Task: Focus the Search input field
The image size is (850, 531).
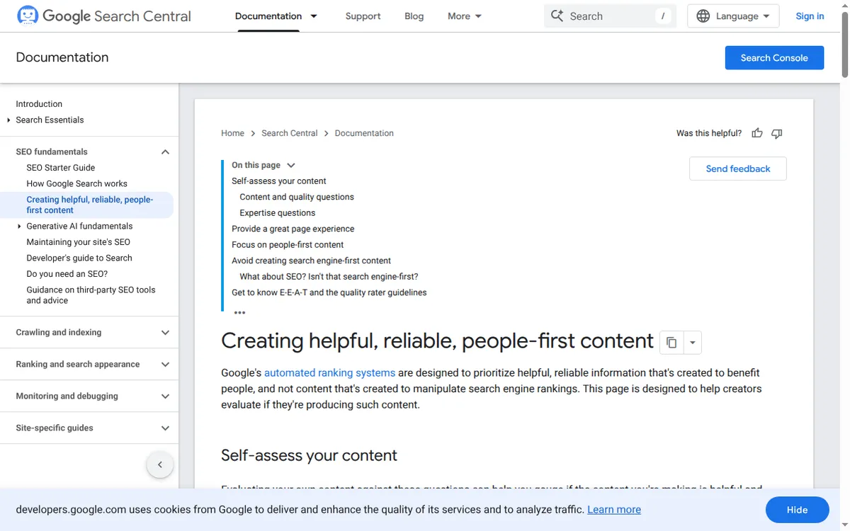Action: [x=610, y=16]
